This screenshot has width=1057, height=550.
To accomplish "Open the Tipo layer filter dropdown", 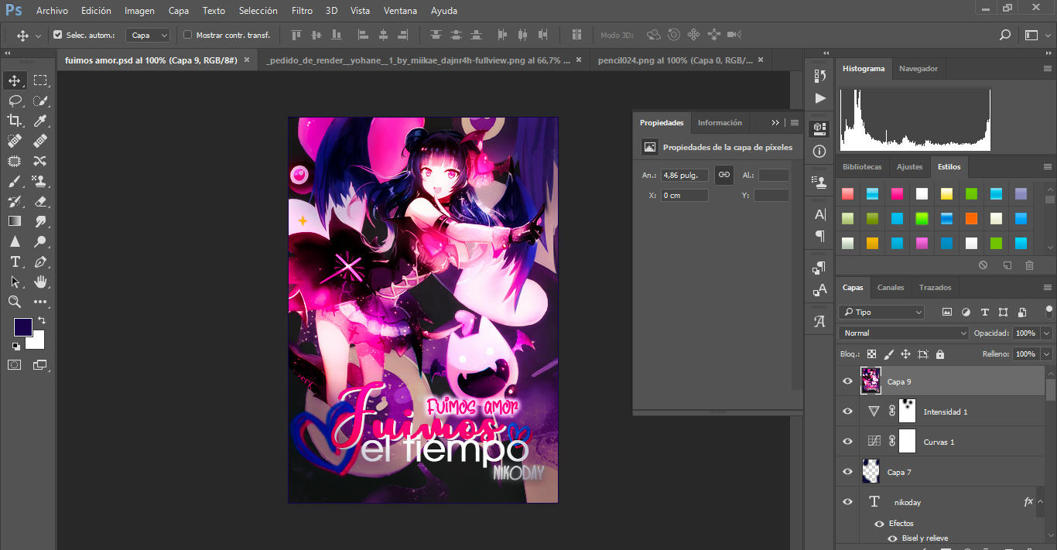I will pyautogui.click(x=881, y=313).
